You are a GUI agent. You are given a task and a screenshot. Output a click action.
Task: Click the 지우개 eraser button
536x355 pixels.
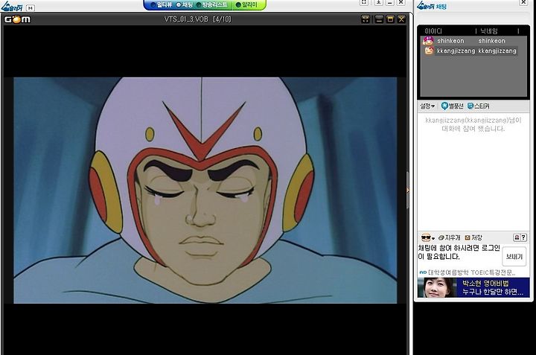[449, 237]
